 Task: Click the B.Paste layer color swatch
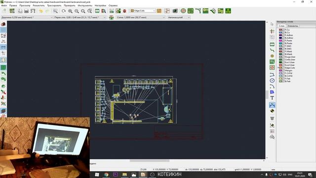click(x=280, y=43)
